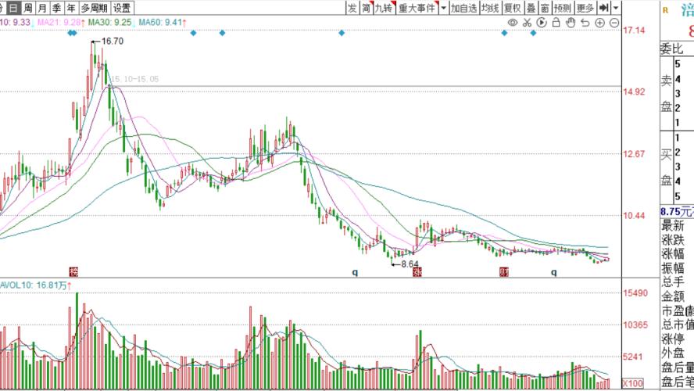Screen dimensions: 694x391
Task: Click the 10.44 price axis label
Action: [x=635, y=216]
